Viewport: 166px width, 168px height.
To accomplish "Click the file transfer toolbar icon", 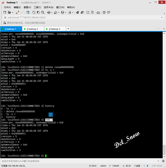I will coord(56,12).
